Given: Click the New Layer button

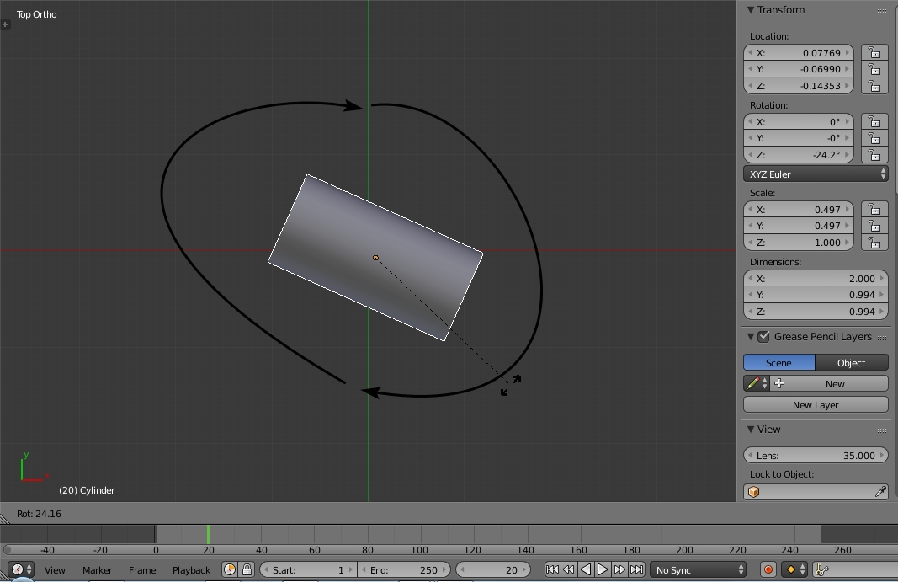Looking at the screenshot, I should (x=815, y=404).
